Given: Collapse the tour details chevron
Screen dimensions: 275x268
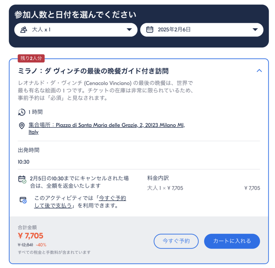Looking at the screenshot, I should (259, 71).
